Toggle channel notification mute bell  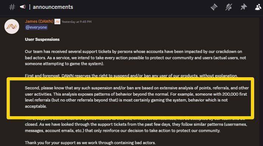(229, 7)
